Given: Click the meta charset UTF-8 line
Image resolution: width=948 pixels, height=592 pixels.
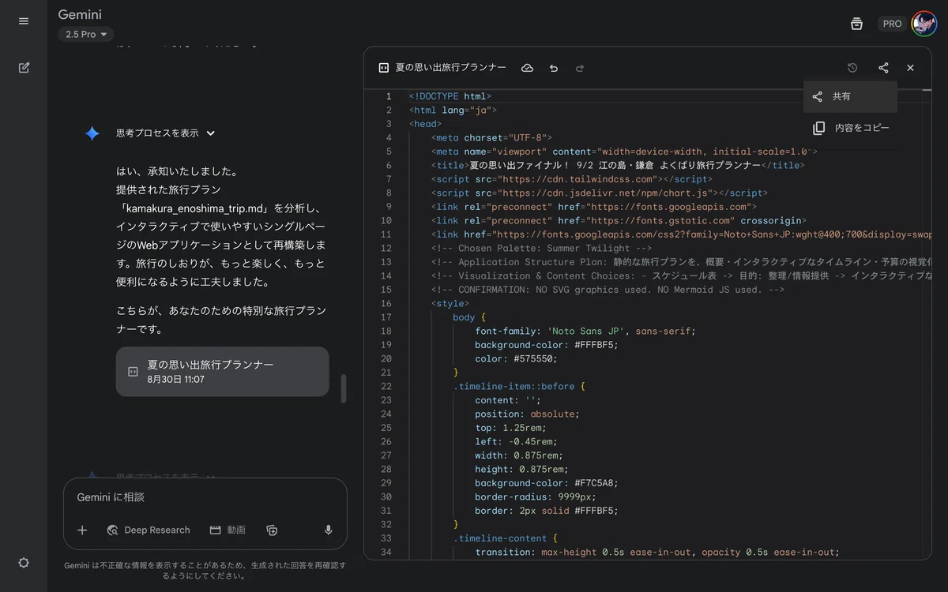Looking at the screenshot, I should pyautogui.click(x=491, y=137).
